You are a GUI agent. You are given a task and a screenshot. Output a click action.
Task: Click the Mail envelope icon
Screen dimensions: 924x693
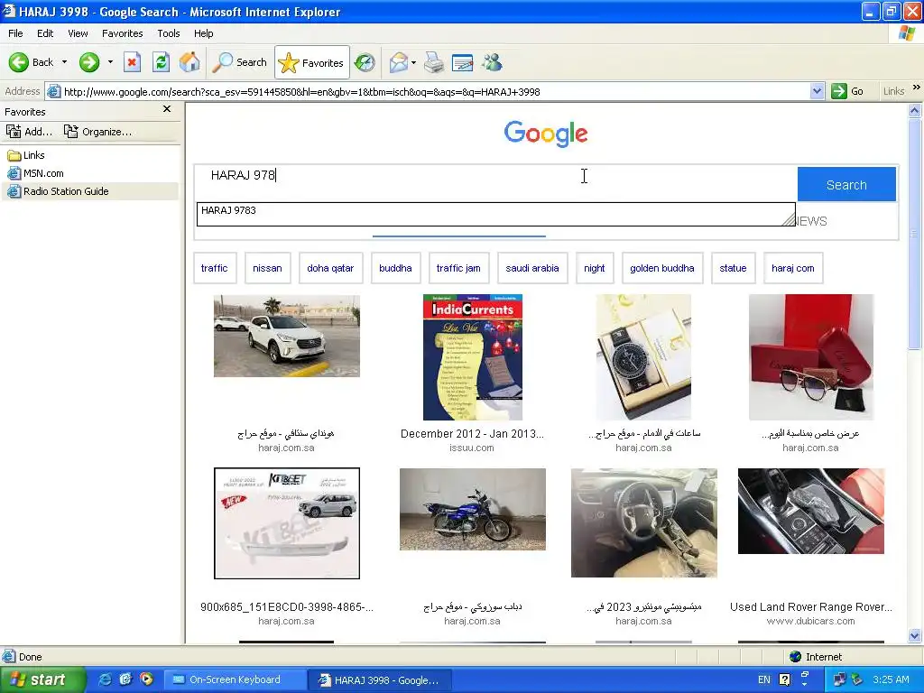point(399,62)
